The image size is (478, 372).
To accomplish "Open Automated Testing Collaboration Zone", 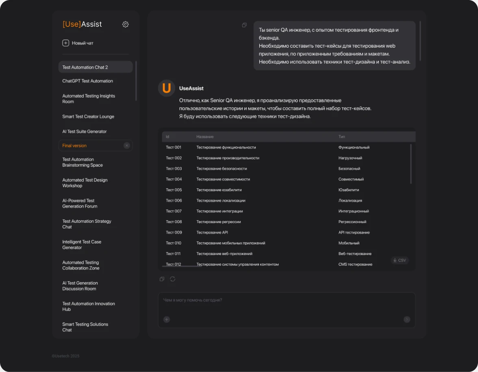I will pyautogui.click(x=81, y=265).
